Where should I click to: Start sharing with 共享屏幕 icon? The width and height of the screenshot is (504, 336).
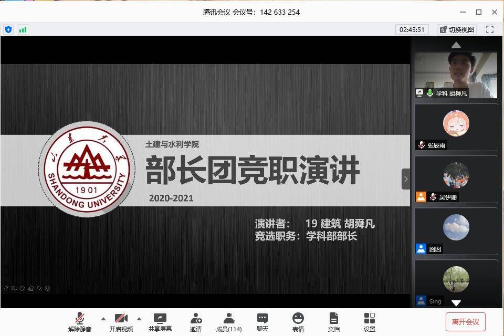pyautogui.click(x=160, y=321)
